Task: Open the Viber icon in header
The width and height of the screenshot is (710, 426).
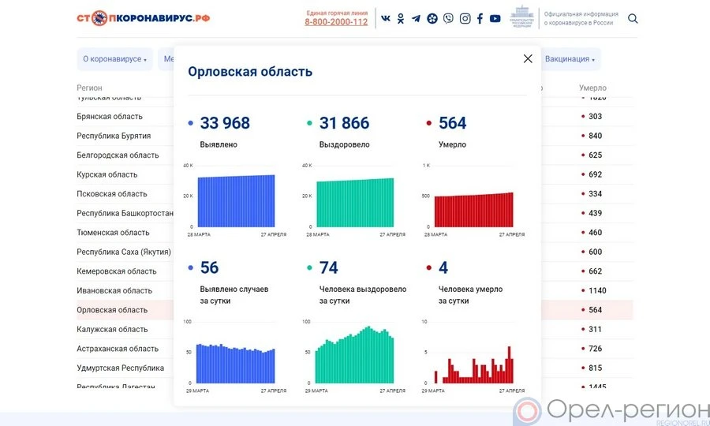Action: click(x=448, y=18)
